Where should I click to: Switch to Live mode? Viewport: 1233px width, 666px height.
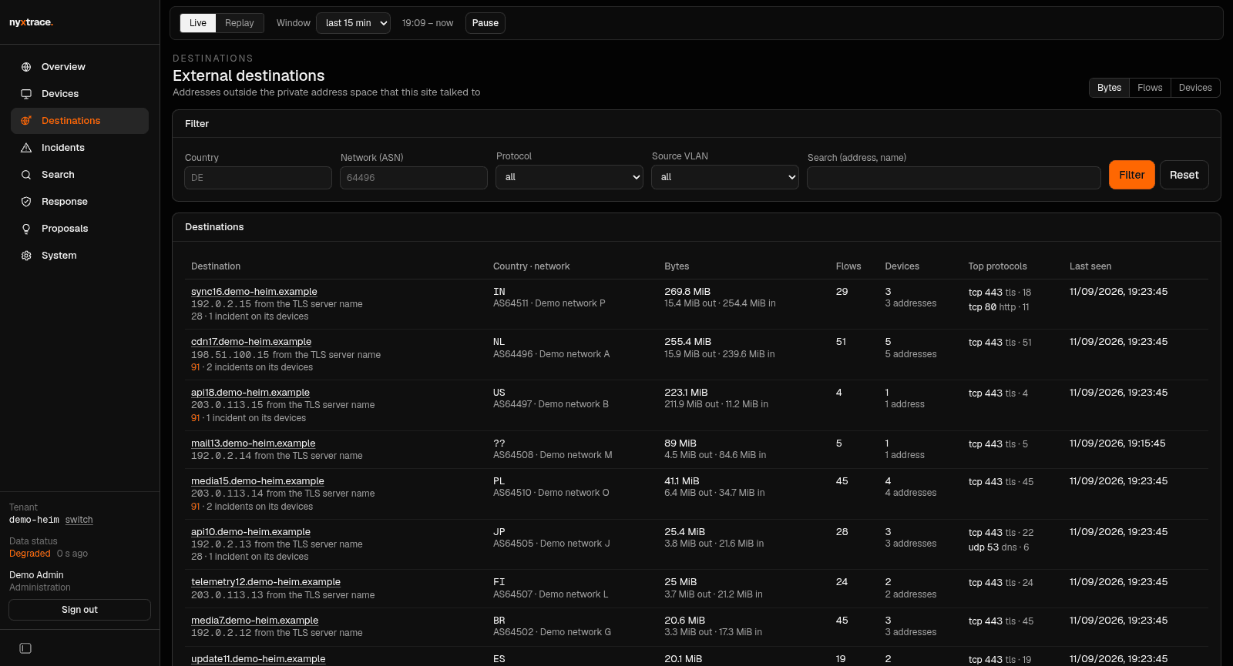tap(198, 23)
